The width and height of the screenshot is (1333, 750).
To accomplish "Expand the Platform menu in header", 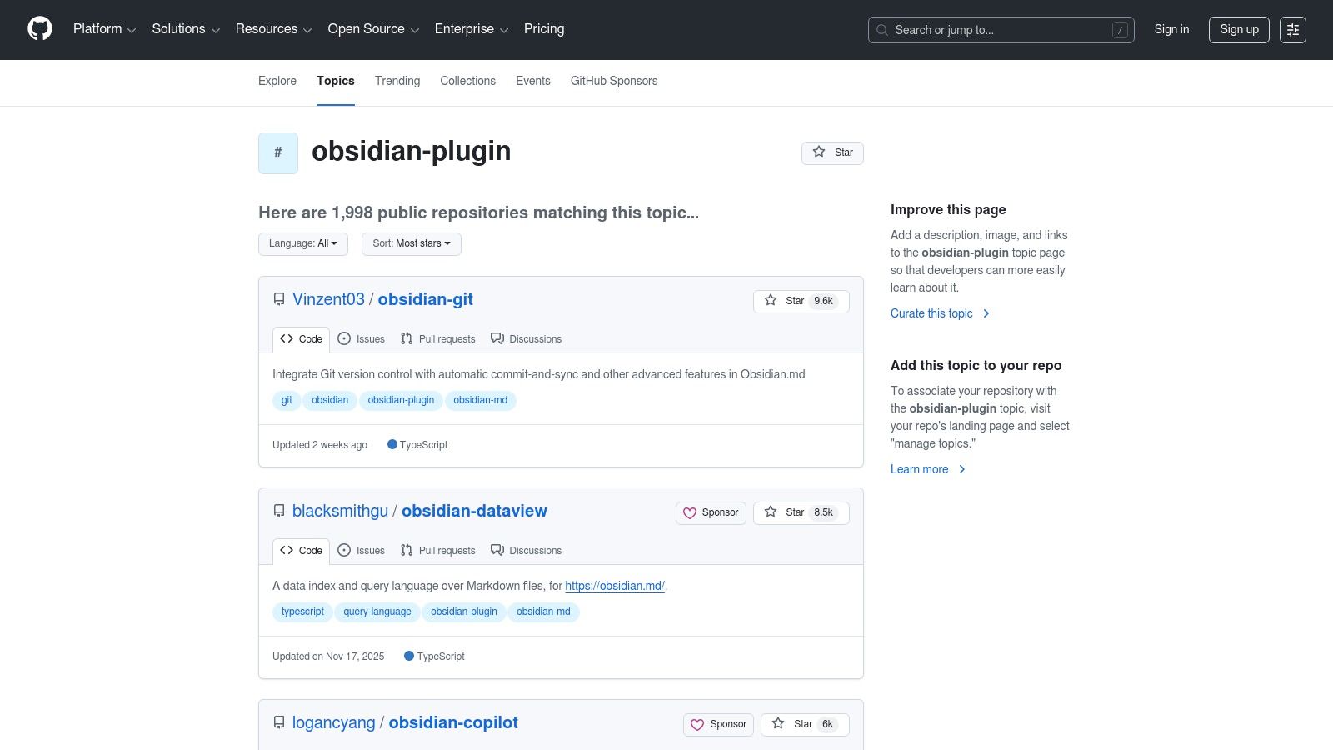I will pyautogui.click(x=104, y=29).
